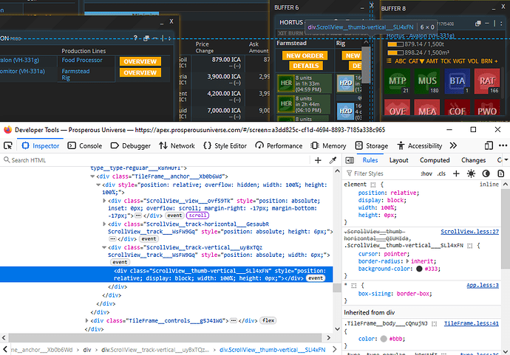Open the Style Editor tab

pyautogui.click(x=225, y=146)
